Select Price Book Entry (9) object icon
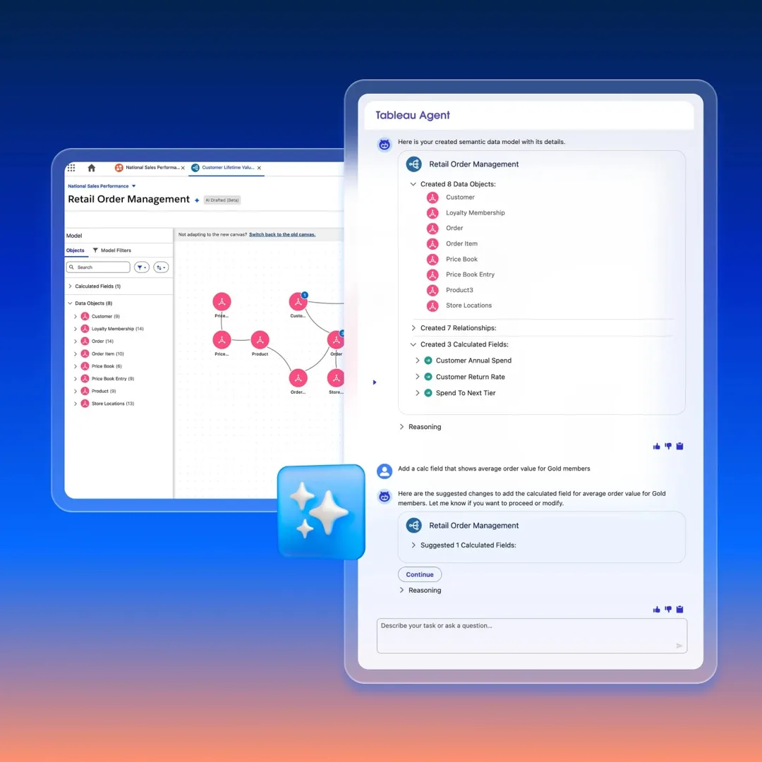The height and width of the screenshot is (762, 762). [x=85, y=379]
